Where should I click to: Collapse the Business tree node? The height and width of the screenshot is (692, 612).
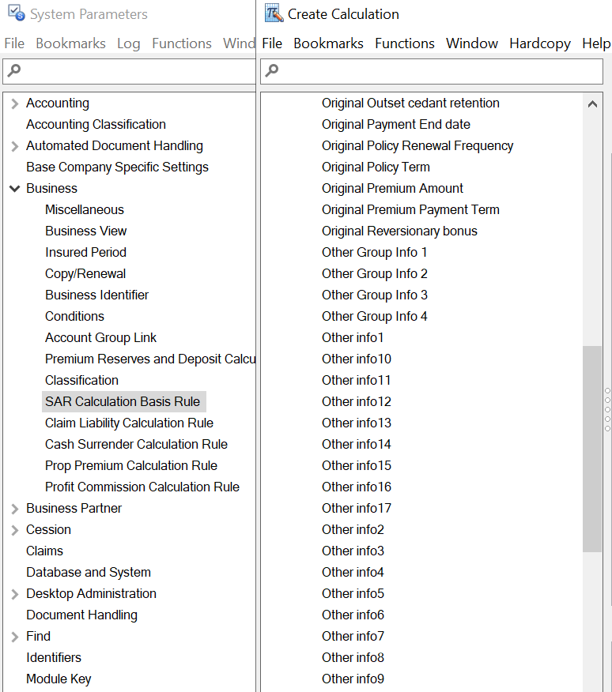pyautogui.click(x=14, y=188)
